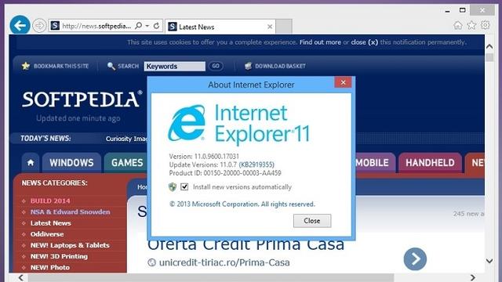Click the browser Back arrow button

tap(20, 25)
